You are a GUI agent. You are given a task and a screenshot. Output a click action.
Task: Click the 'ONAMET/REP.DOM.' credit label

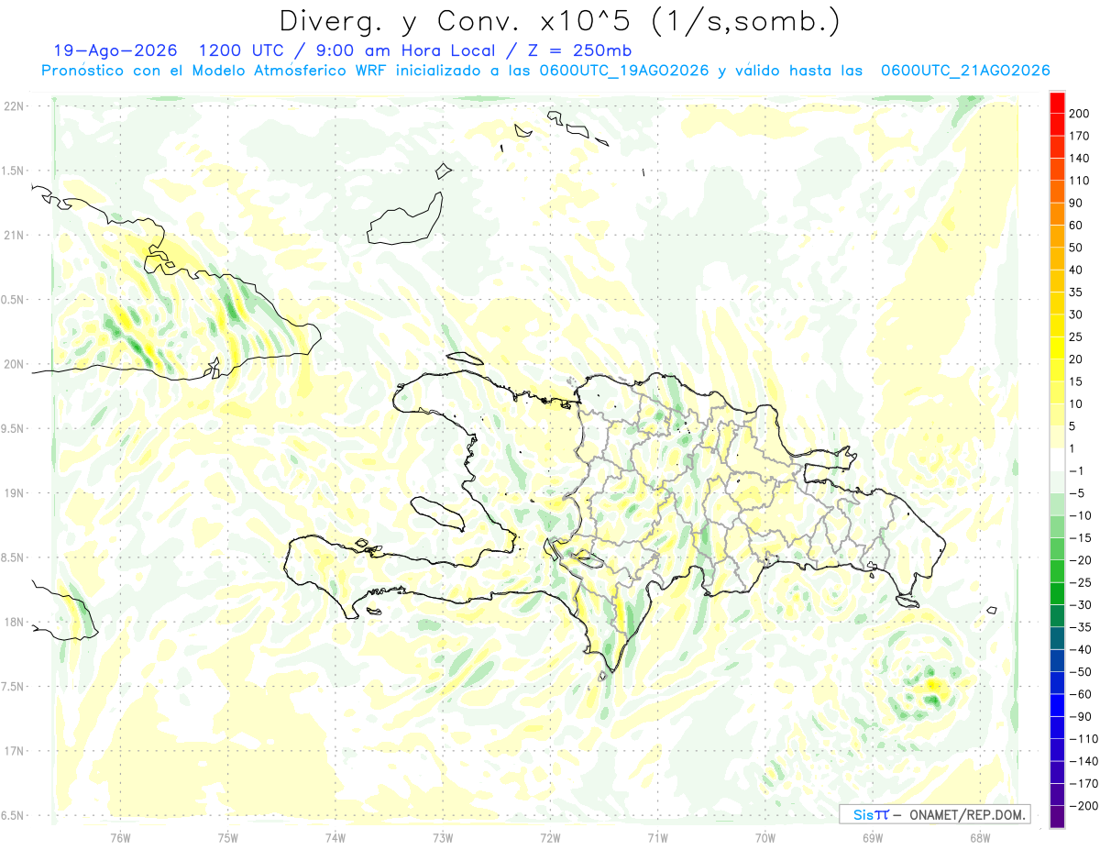[966, 814]
